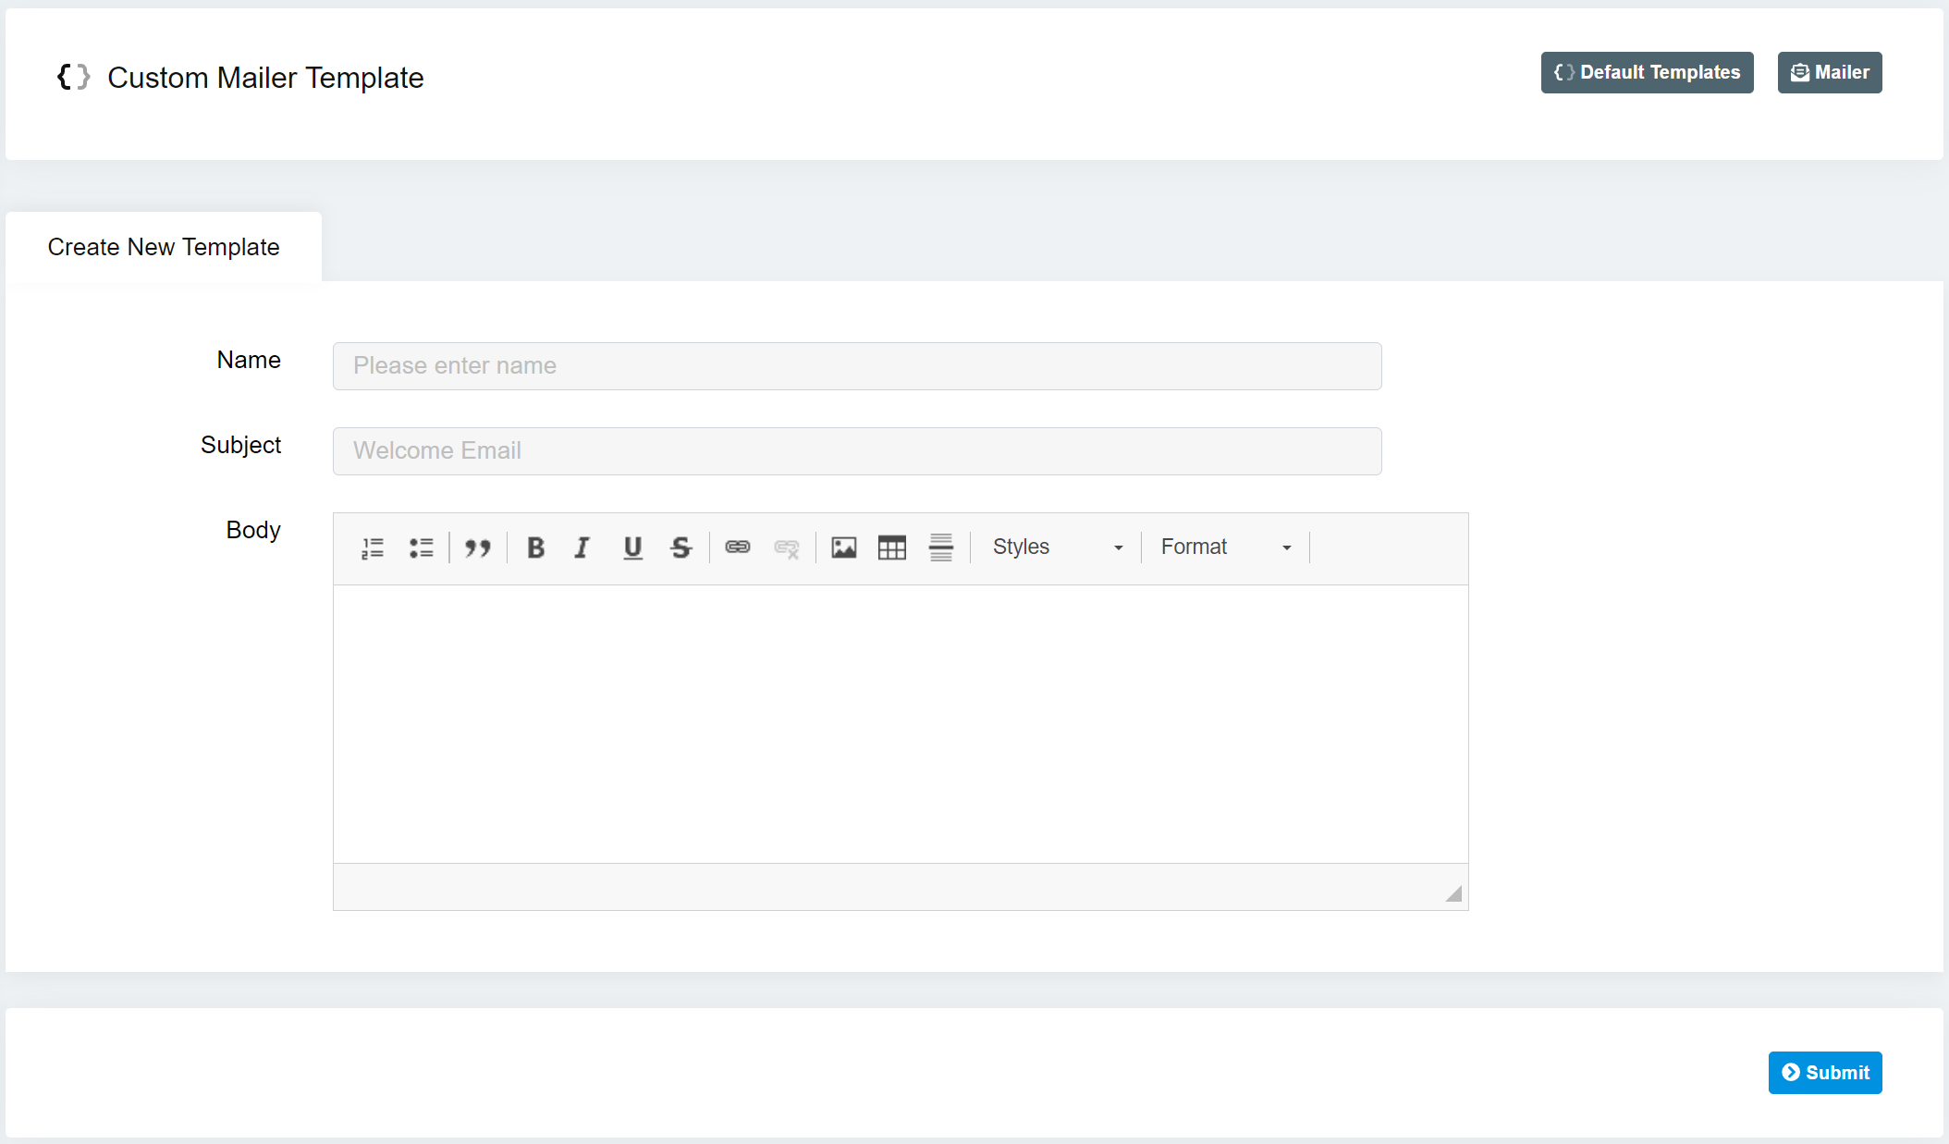Toggle italic text formatting
Image resolution: width=1949 pixels, height=1144 pixels.
(x=582, y=547)
